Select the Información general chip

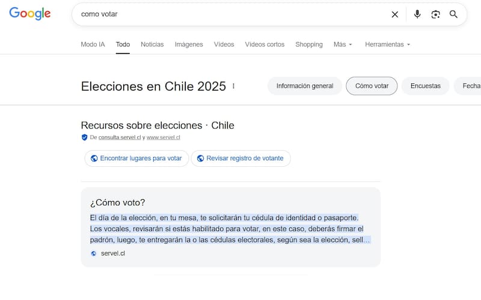coord(305,86)
